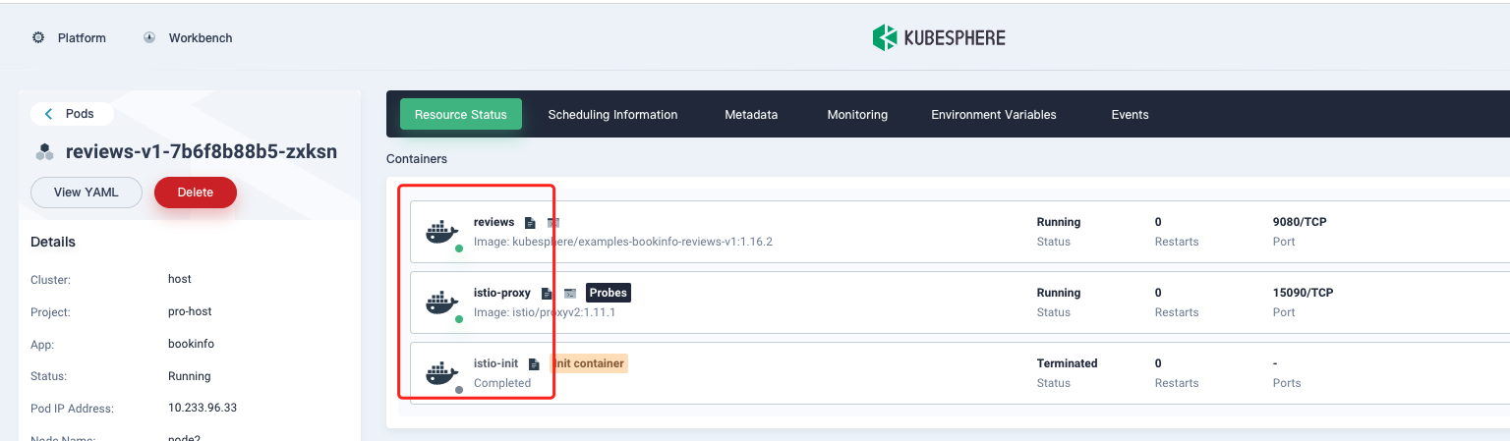Screen dimensions: 1510x441
Task: Click the Containers section heading
Action: (417, 158)
